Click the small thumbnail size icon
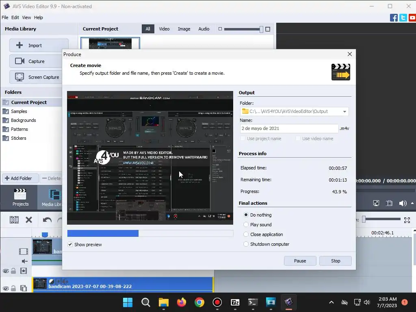This screenshot has width=416, height=312. click(x=220, y=29)
